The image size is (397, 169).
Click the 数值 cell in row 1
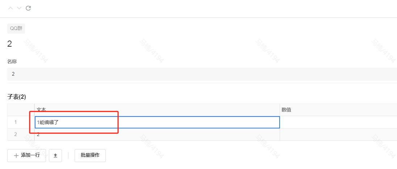337,122
